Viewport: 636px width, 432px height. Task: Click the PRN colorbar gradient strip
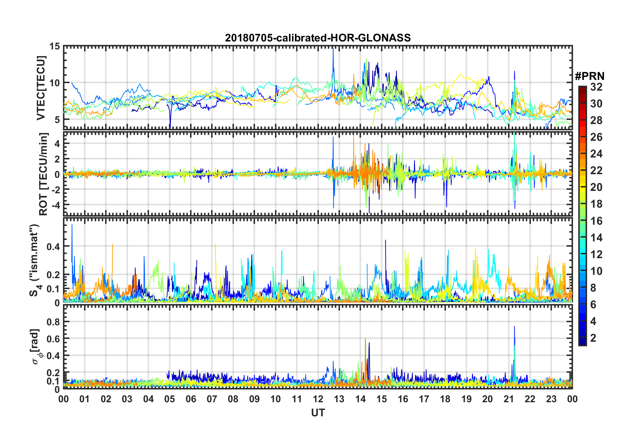coord(582,216)
